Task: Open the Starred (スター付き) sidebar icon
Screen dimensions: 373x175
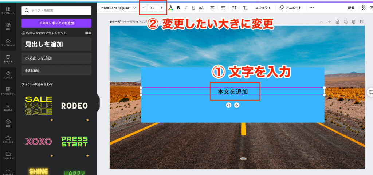Action: (x=8, y=139)
